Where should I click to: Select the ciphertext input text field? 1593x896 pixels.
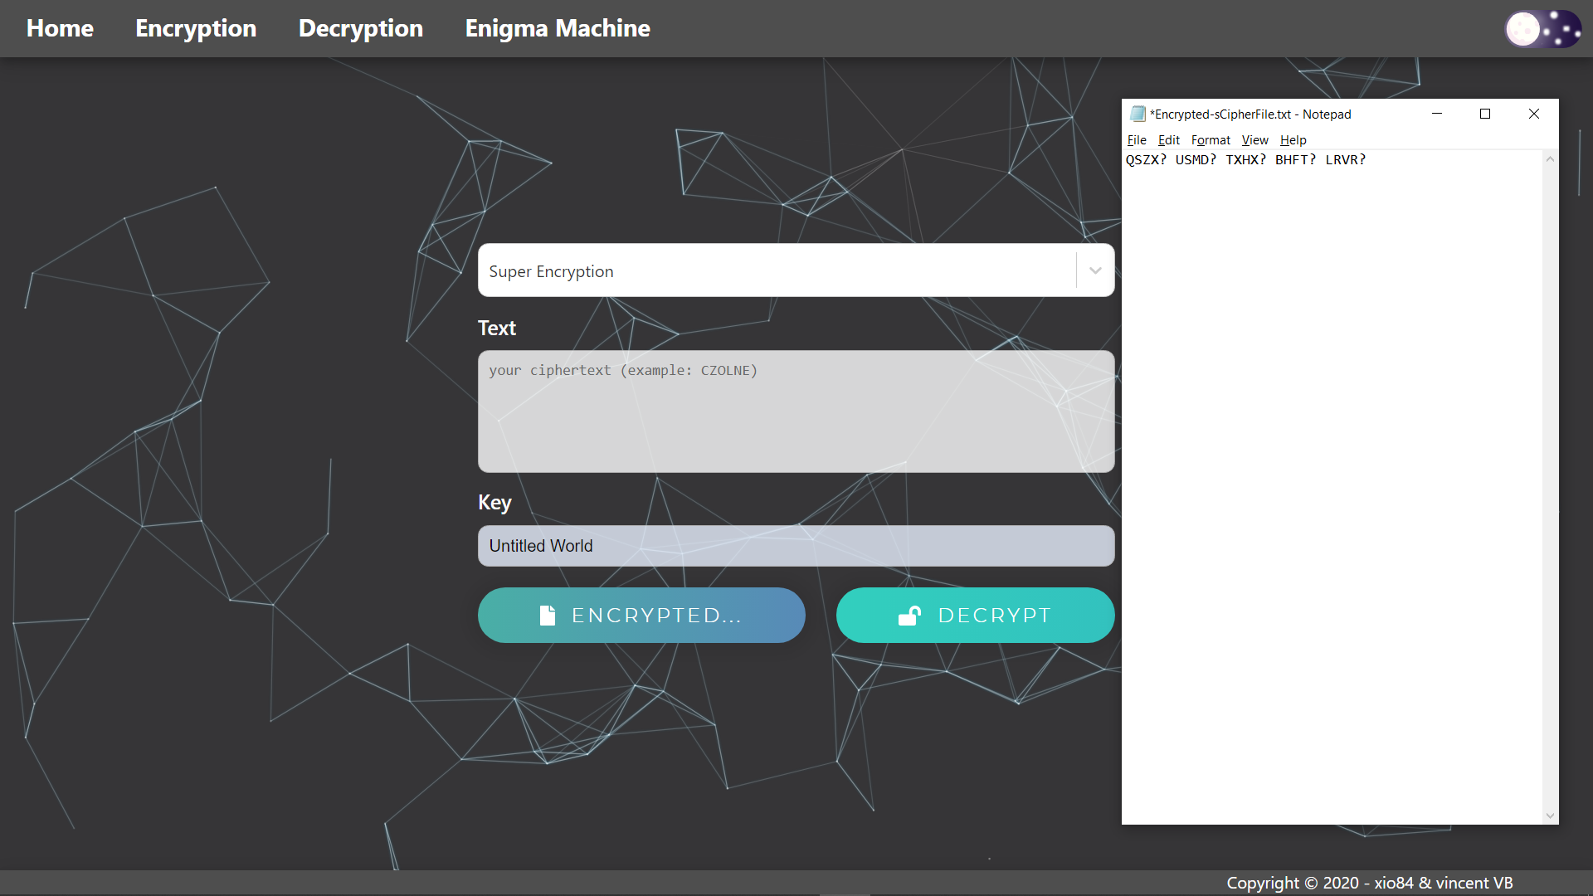(796, 411)
